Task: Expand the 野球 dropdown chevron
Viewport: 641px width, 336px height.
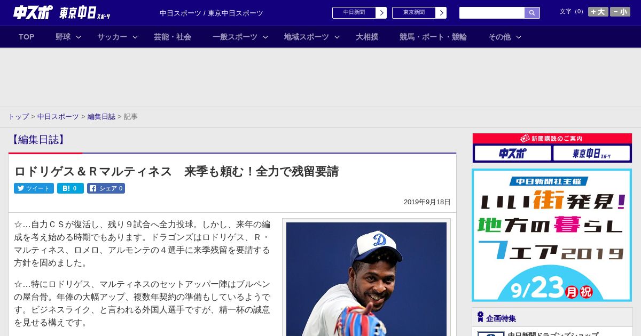Action: 79,37
